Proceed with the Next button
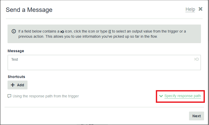 197,116
